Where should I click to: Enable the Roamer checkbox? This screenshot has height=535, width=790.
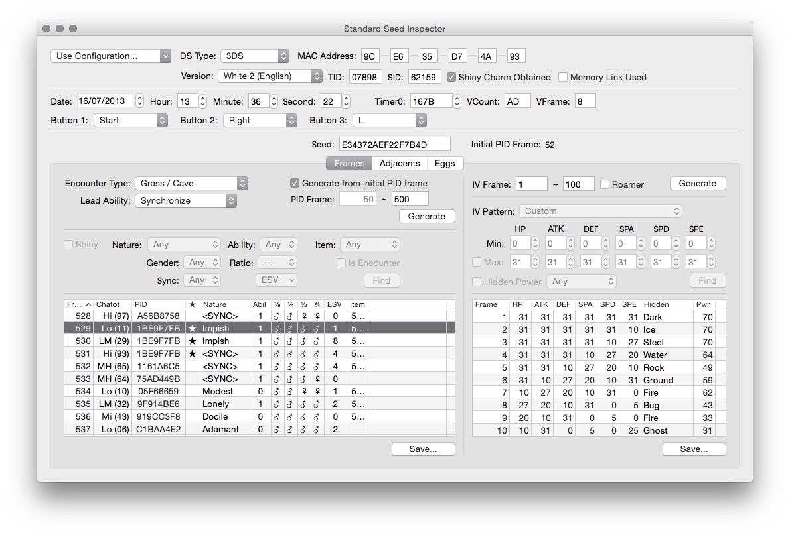(605, 184)
